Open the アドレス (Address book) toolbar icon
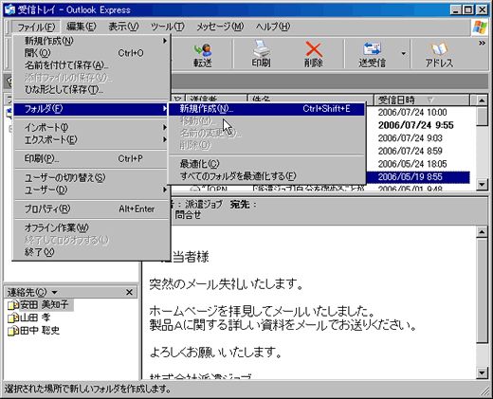 click(439, 54)
